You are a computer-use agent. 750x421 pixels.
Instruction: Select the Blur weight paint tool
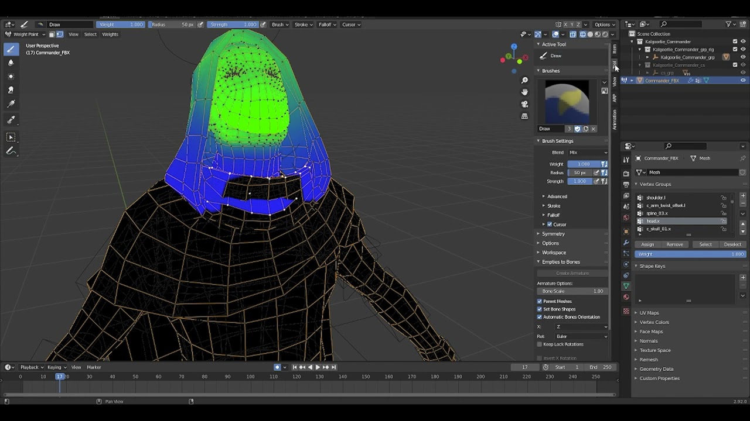[x=11, y=63]
